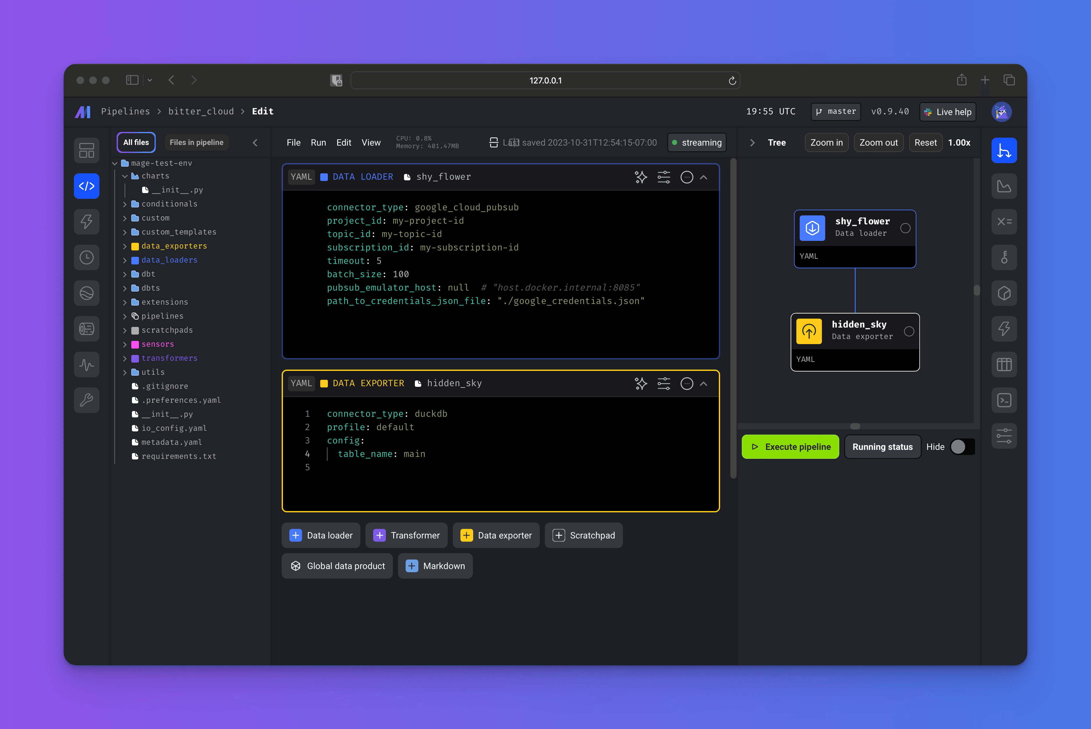
Task: Open more options menu on hidden_sky block
Action: click(x=687, y=384)
